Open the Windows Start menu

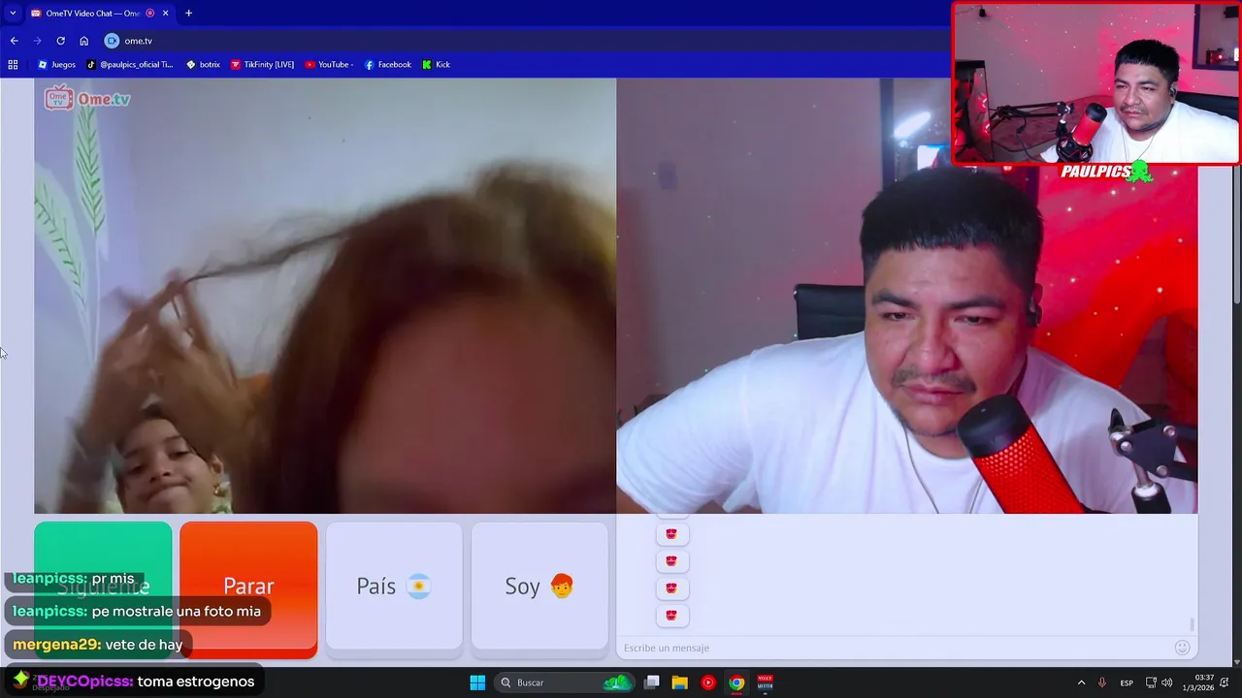[x=477, y=682]
